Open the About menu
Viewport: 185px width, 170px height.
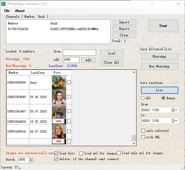tap(20, 11)
